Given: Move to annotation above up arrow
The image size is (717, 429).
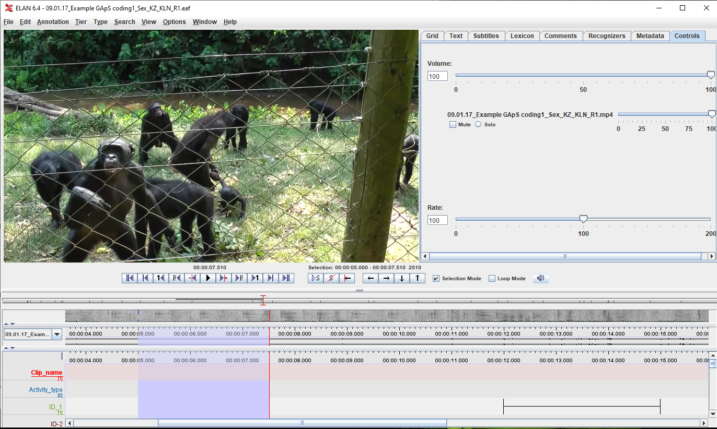Looking at the screenshot, I should point(418,278).
